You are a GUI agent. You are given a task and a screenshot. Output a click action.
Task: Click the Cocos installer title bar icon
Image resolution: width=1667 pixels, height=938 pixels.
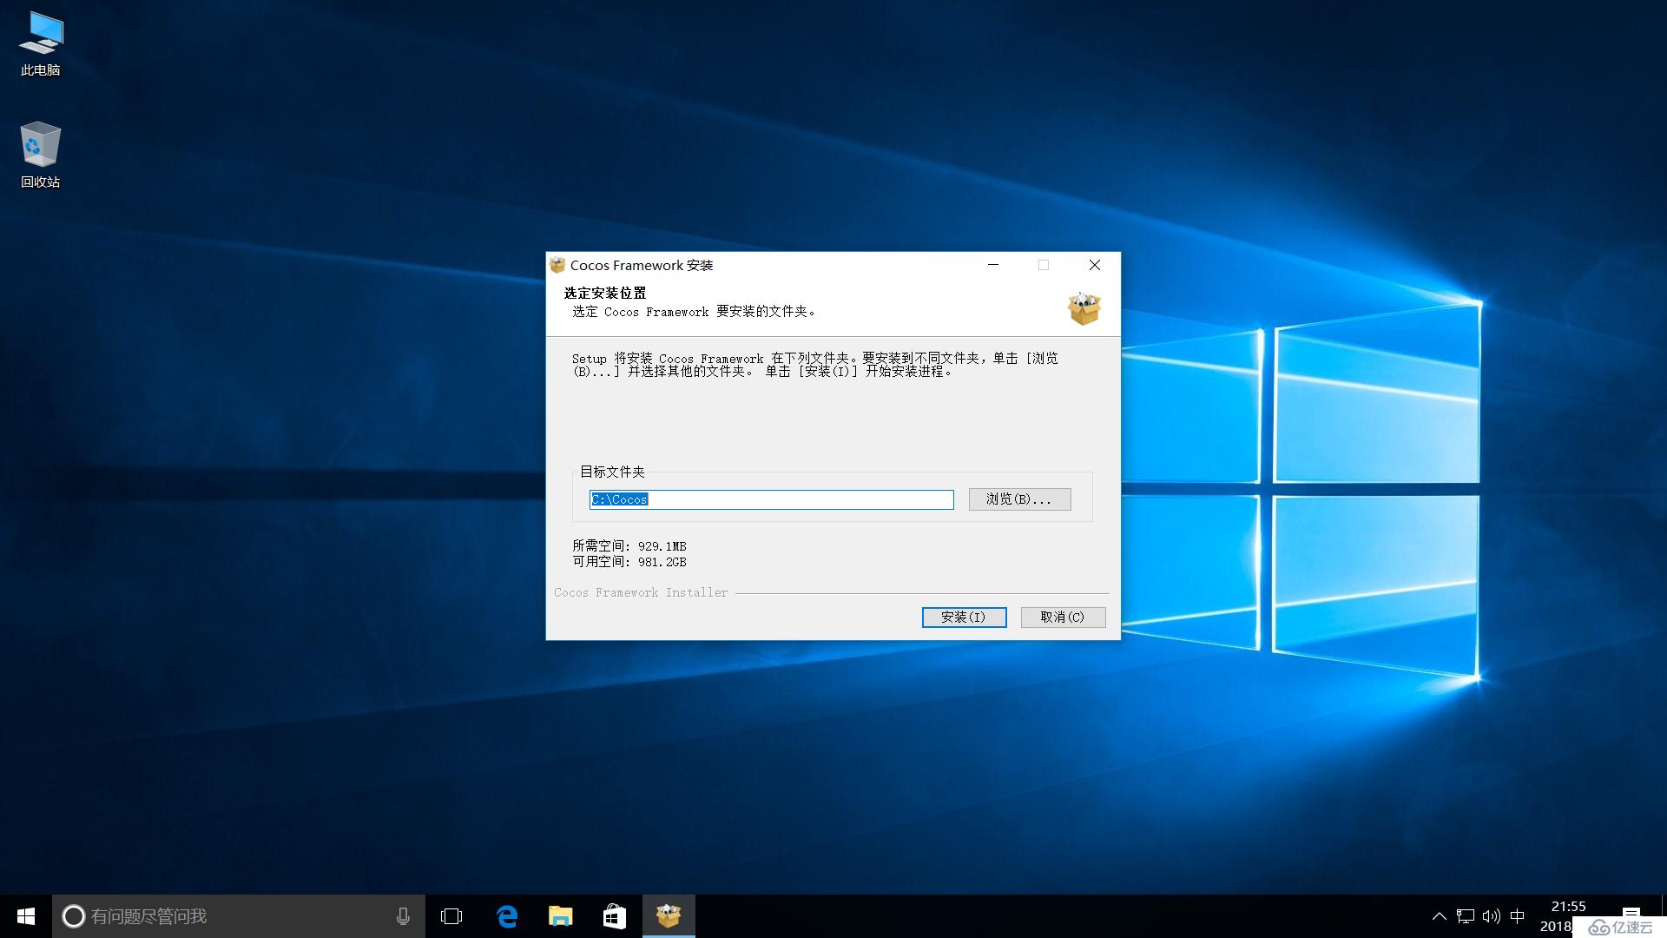click(557, 265)
